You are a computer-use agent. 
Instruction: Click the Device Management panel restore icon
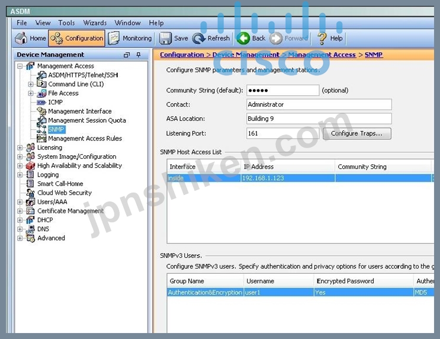[127, 55]
